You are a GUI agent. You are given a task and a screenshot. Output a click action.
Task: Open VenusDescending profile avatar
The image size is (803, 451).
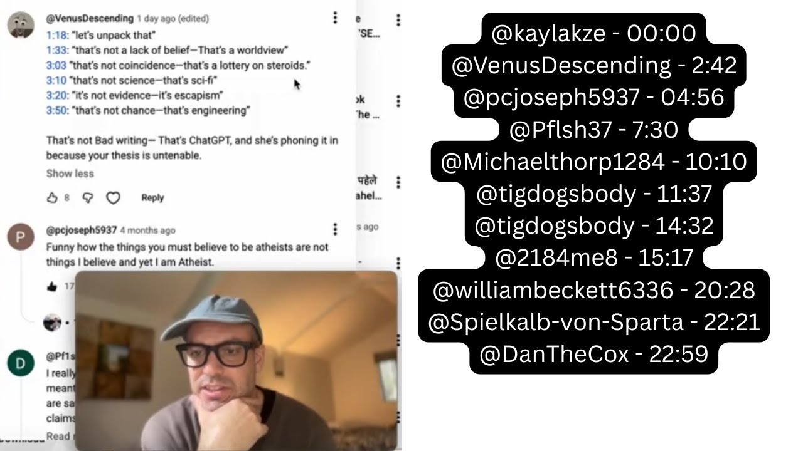[x=20, y=25]
